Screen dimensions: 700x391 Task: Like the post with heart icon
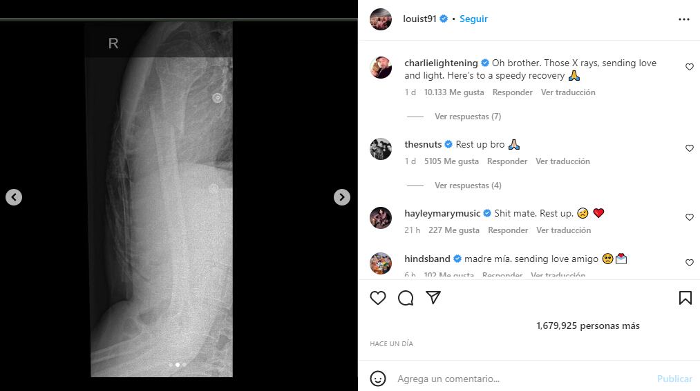pos(378,298)
